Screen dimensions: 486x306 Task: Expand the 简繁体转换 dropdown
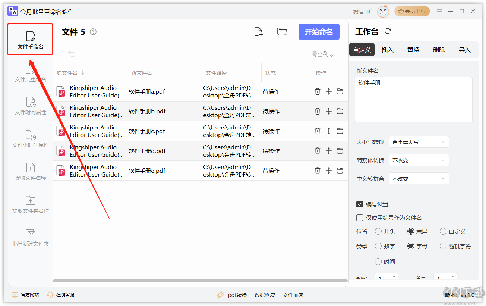419,160
